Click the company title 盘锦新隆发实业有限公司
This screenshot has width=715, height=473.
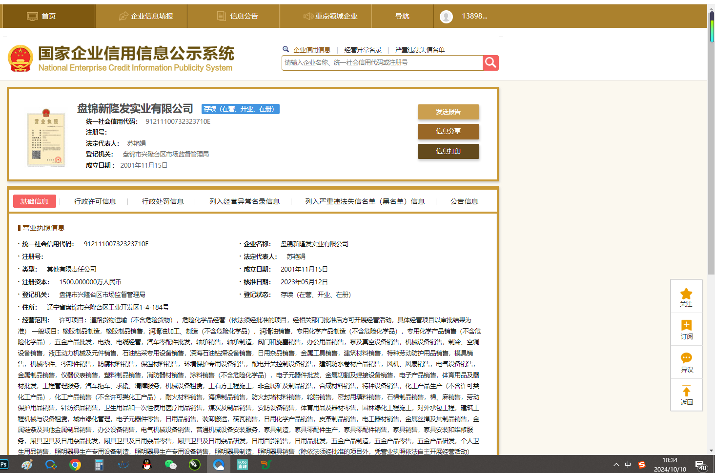click(x=135, y=109)
